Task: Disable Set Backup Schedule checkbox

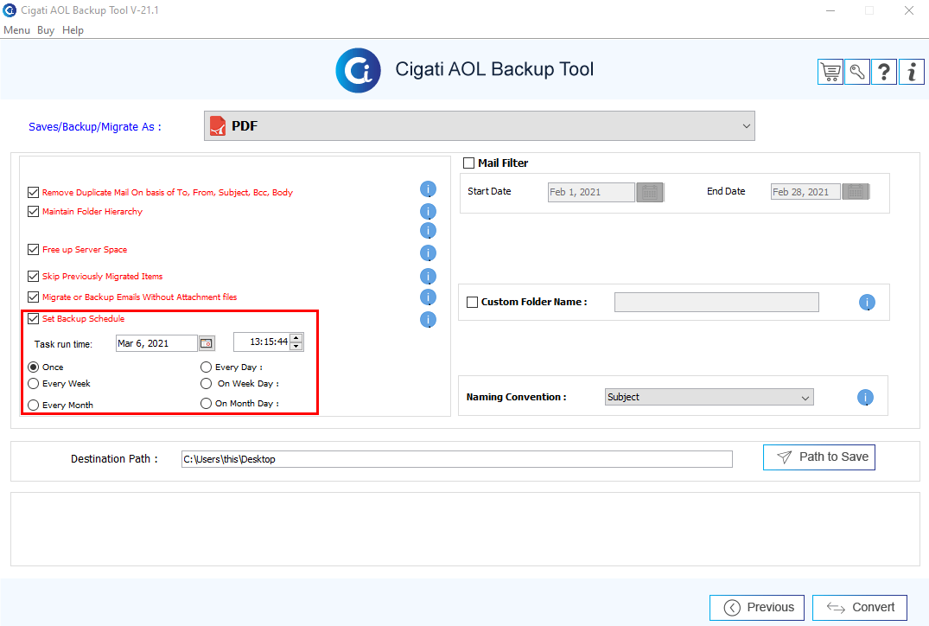Action: point(33,318)
